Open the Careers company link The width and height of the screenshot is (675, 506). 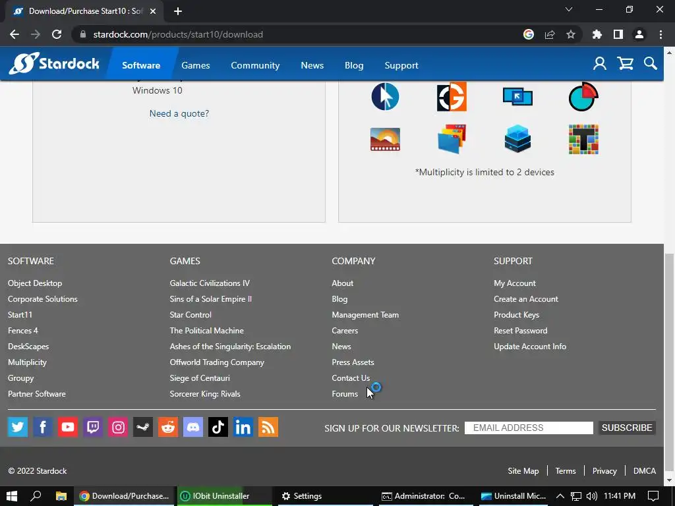pos(345,331)
